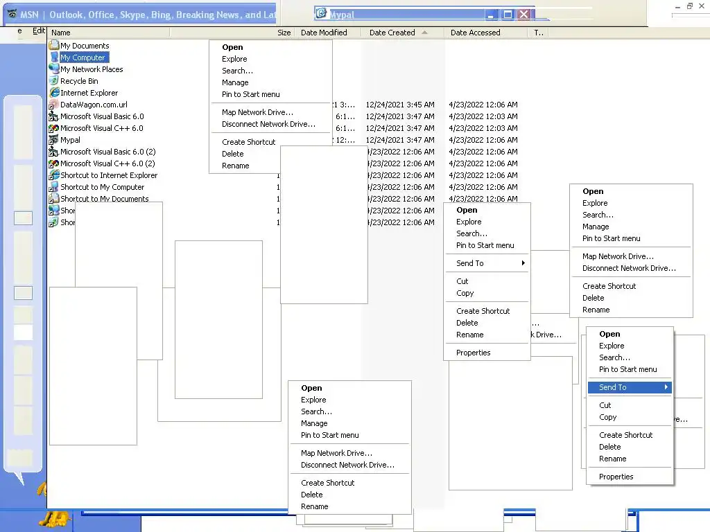Click Cut below the highlighted Send To

(x=605, y=405)
